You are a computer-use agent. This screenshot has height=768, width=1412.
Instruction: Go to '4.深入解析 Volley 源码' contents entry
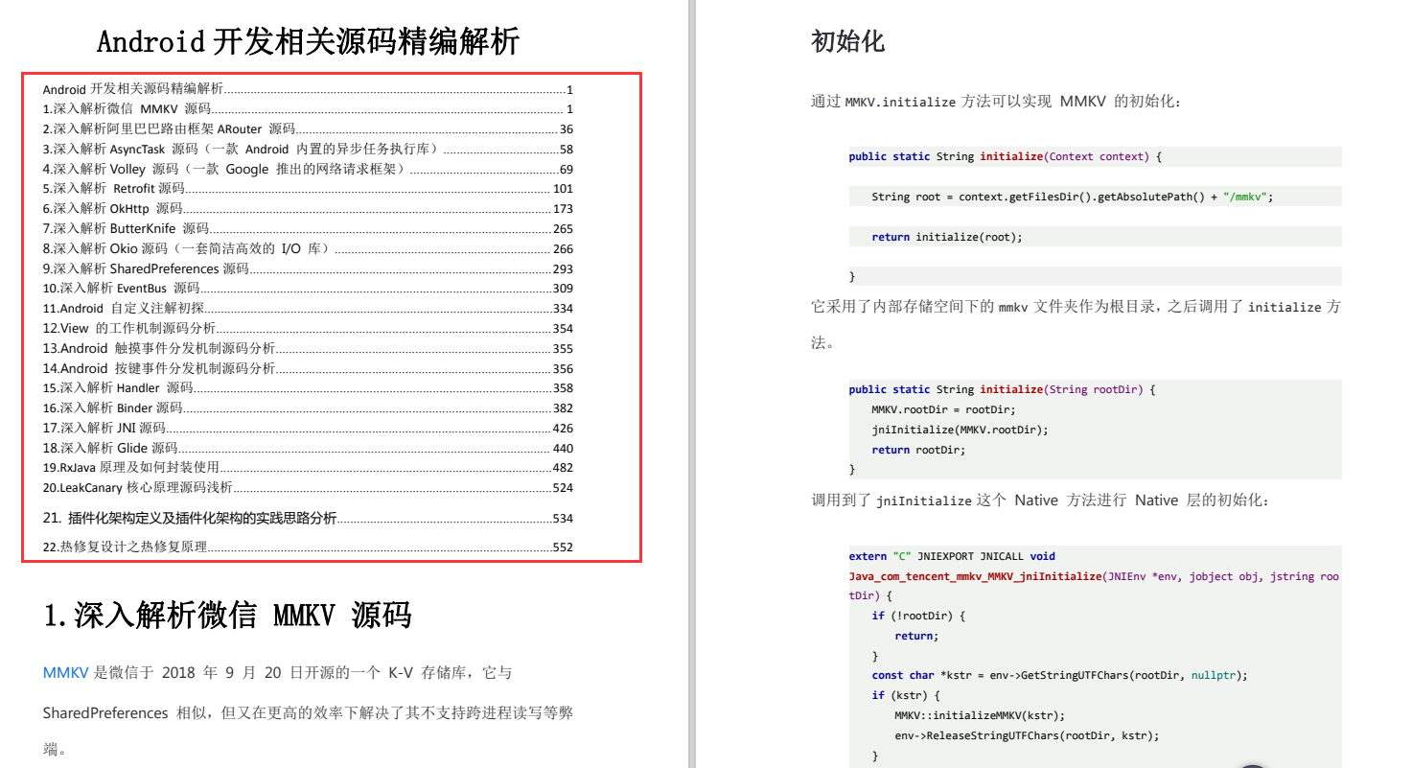(308, 170)
